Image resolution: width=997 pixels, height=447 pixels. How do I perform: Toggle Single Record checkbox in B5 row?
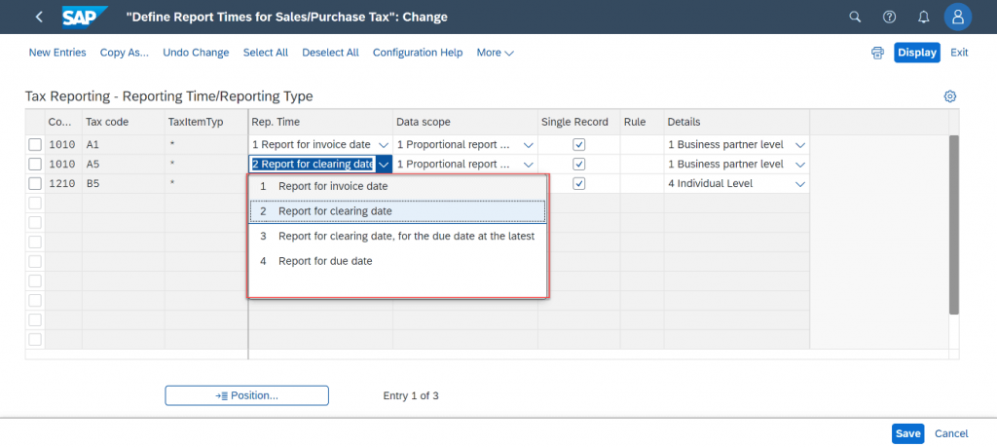578,184
